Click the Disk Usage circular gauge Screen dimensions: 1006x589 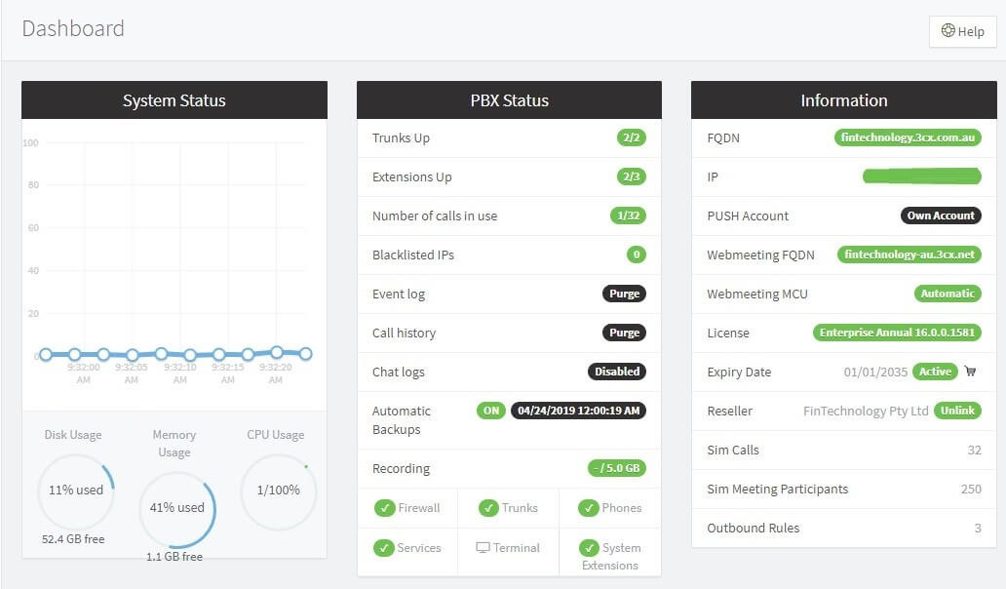click(x=76, y=491)
